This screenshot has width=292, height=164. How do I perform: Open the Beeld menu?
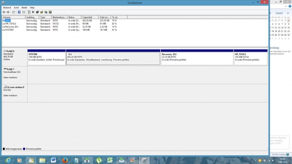click(24, 7)
